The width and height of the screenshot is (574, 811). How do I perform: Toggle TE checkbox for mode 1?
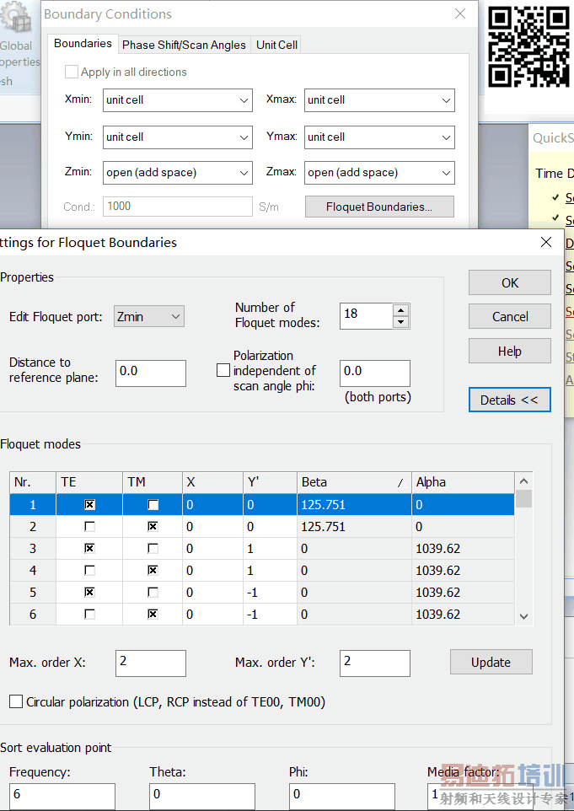coord(89,504)
